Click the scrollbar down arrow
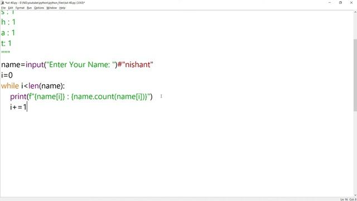The image size is (357, 201). [355, 195]
